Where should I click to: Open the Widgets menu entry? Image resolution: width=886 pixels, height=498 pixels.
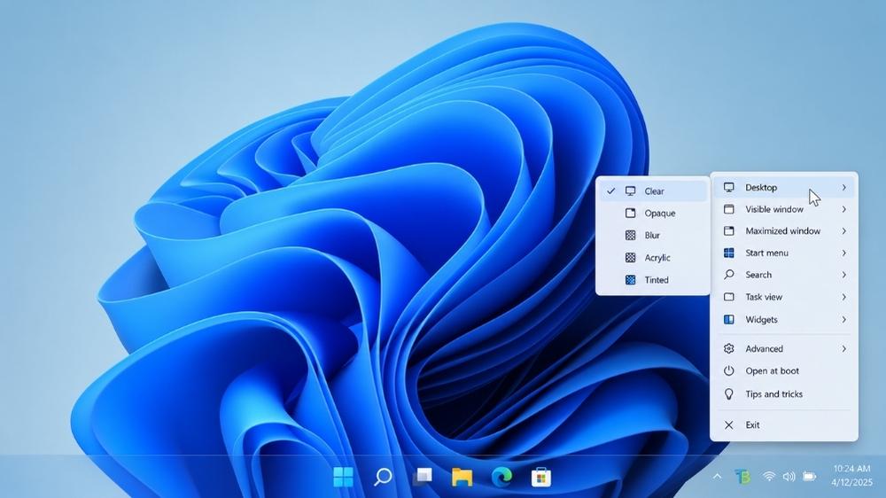784,319
